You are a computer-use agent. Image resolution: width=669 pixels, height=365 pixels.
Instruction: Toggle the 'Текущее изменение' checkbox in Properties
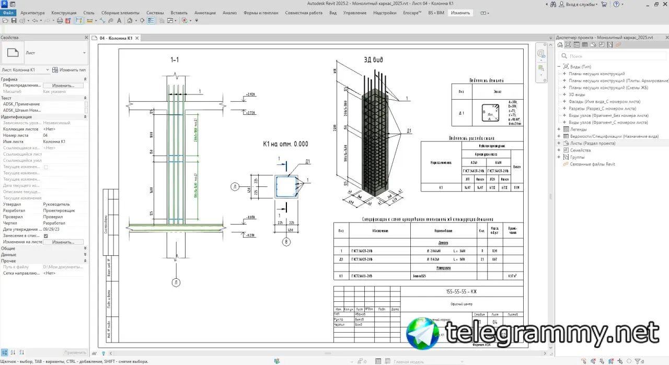tap(46, 167)
